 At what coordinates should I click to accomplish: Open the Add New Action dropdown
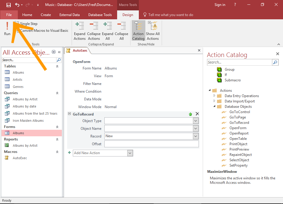(x=130, y=153)
